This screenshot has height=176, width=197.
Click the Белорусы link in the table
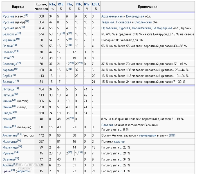tap(9, 34)
